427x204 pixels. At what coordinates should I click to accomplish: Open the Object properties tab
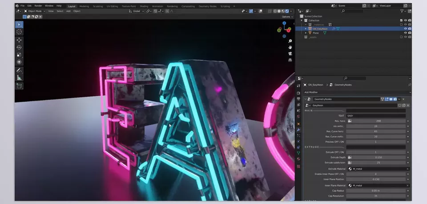tap(298, 124)
